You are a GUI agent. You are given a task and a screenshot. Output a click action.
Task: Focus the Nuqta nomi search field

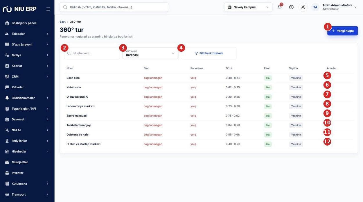(92, 53)
